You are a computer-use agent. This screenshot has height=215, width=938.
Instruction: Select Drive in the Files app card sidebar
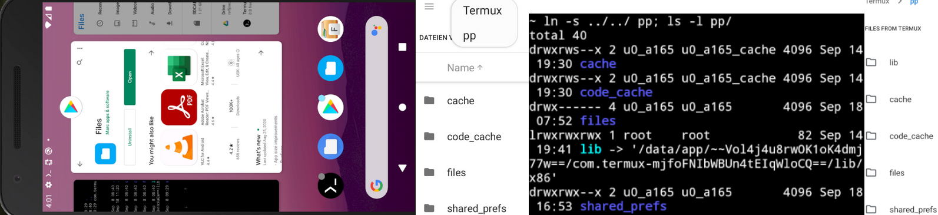[226, 16]
